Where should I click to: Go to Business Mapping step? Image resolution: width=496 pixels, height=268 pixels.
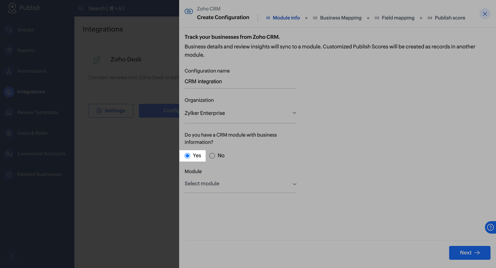click(x=337, y=18)
